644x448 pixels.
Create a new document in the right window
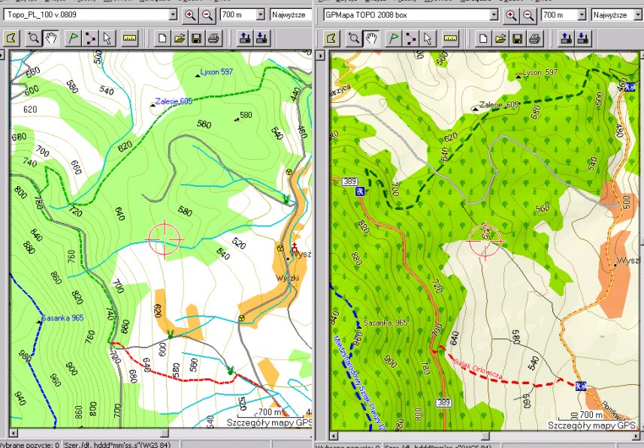(482, 38)
